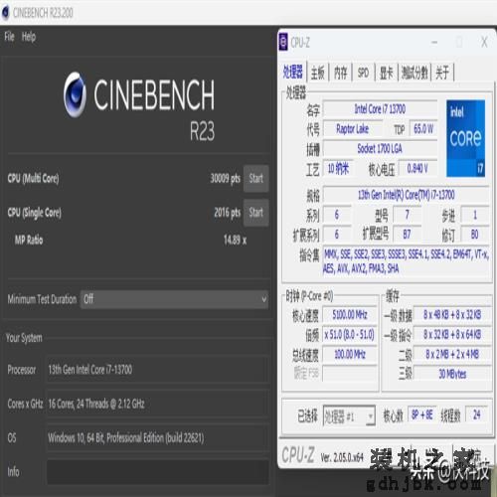Click the 2016 pts single core score

[x=227, y=213]
